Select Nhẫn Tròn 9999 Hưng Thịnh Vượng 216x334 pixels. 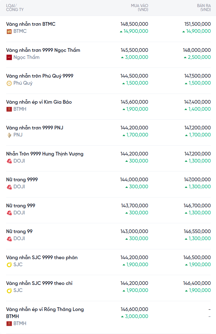(45, 154)
